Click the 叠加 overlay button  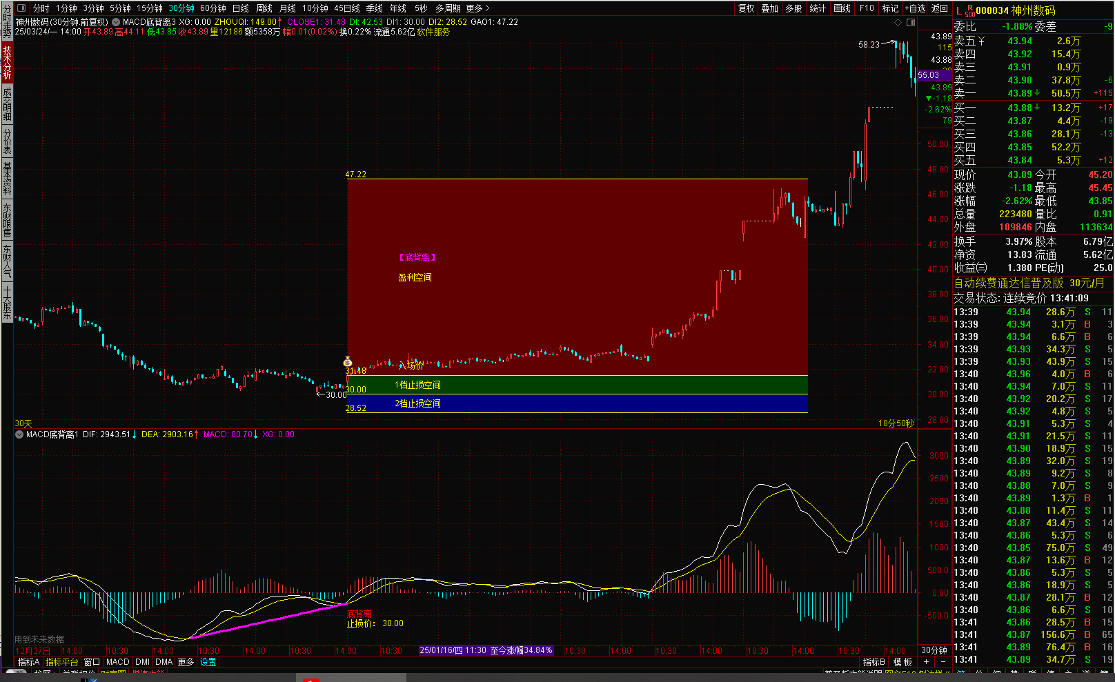[770, 8]
